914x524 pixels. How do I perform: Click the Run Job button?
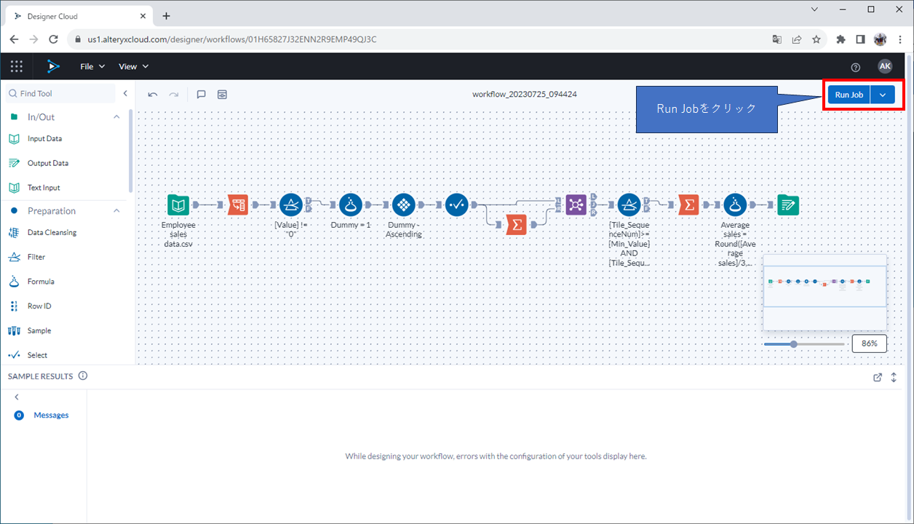[x=849, y=95]
